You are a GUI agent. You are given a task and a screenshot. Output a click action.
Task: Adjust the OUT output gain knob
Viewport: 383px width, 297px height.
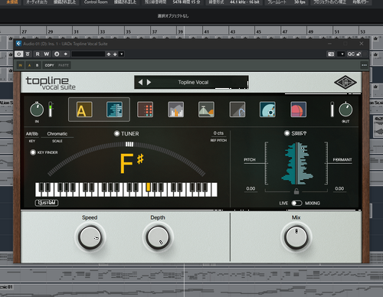click(345, 109)
